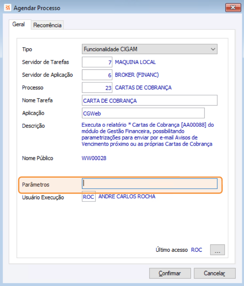The width and height of the screenshot is (244, 286).
Task: Click the ANDRE CARLOS ROCHA user name
Action: coord(127,197)
